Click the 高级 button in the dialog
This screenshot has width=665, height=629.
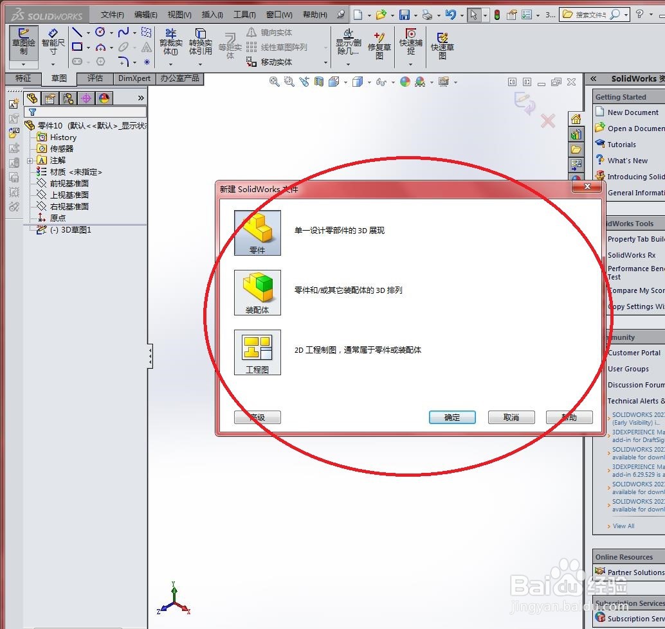pos(257,417)
